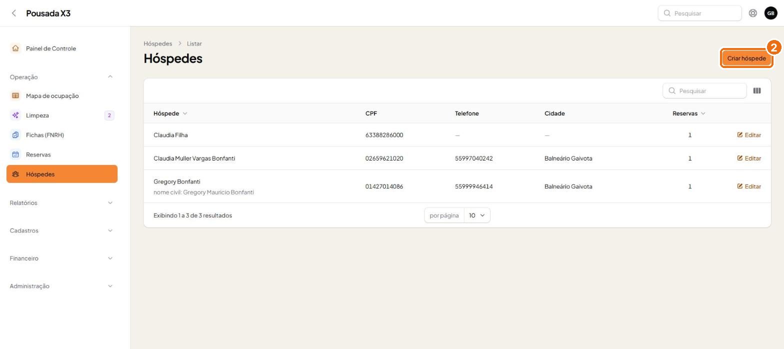Toggle table columns with the columns icon

(757, 91)
